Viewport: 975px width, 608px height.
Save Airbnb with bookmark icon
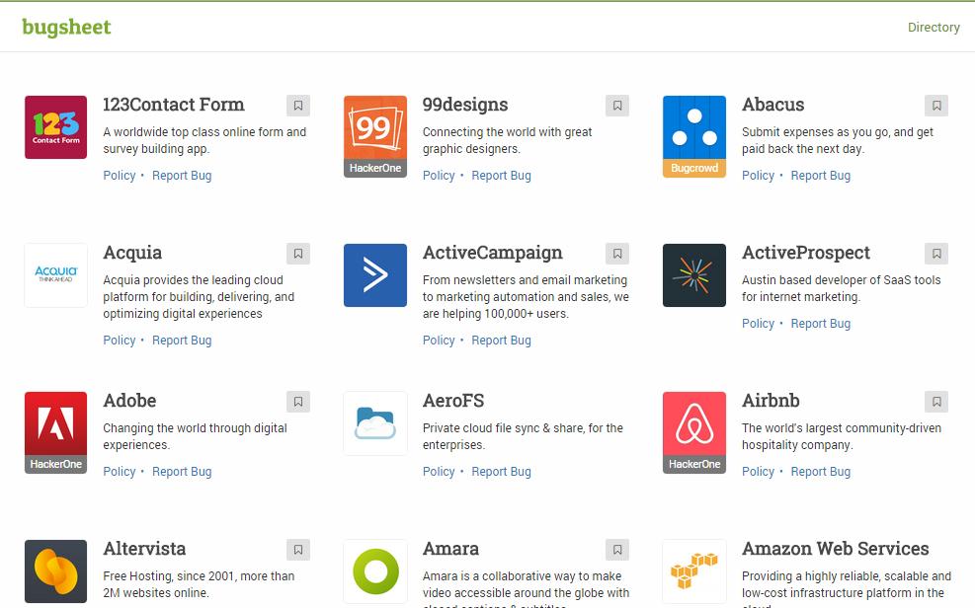pos(936,402)
